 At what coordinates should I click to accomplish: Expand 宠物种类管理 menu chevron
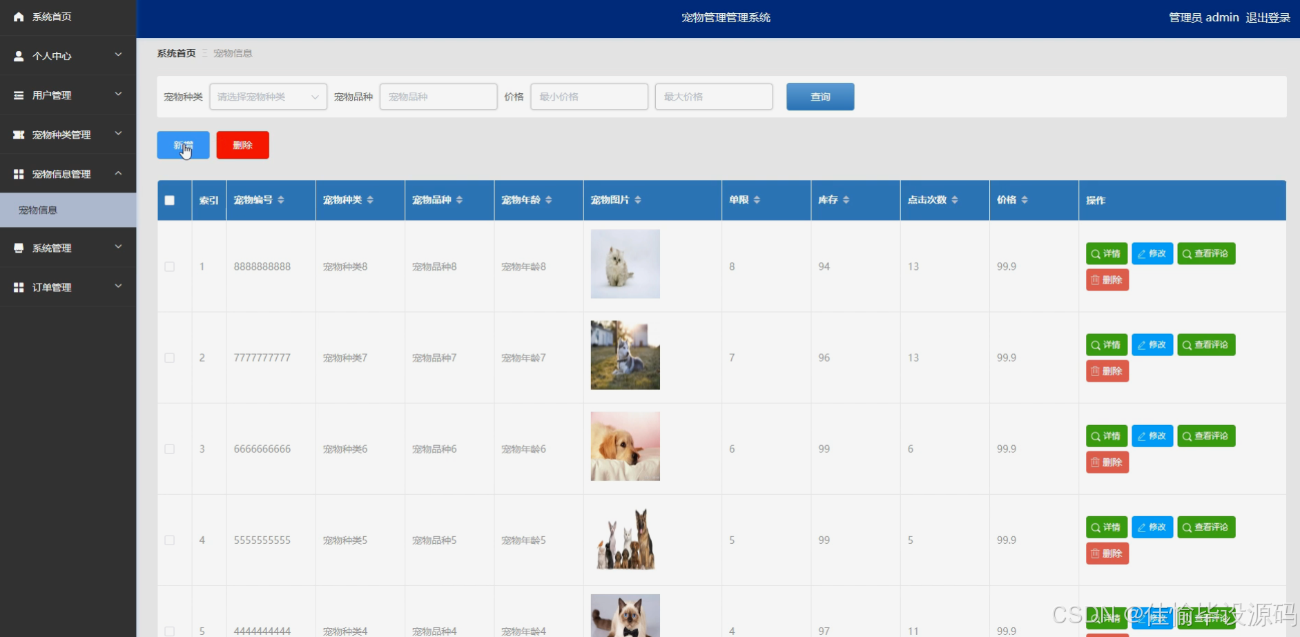118,133
